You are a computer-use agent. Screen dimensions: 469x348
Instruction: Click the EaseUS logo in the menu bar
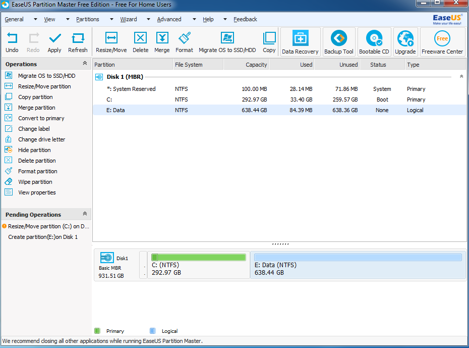pos(447,20)
